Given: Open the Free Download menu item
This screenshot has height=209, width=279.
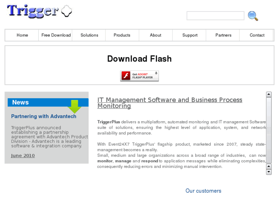Looking at the screenshot, I should tap(56, 35).
